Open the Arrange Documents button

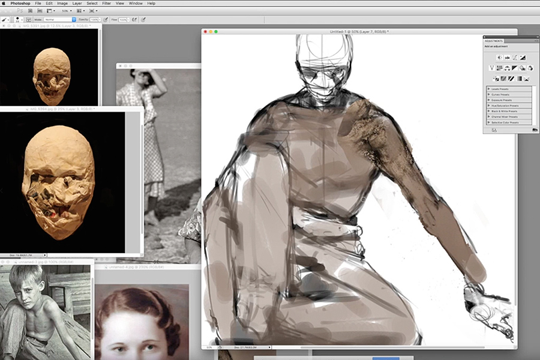tap(80, 11)
